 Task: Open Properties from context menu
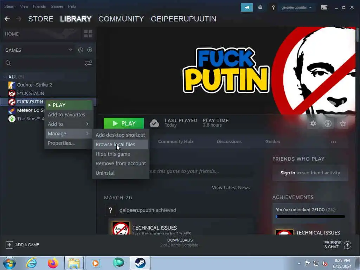coord(69,143)
